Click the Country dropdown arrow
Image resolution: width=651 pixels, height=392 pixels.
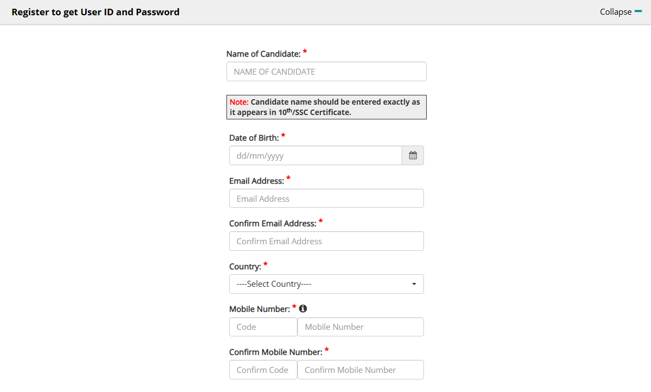pyautogui.click(x=414, y=284)
